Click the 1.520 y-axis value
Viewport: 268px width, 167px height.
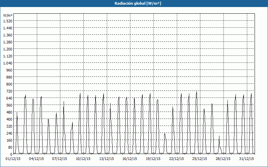8,21
